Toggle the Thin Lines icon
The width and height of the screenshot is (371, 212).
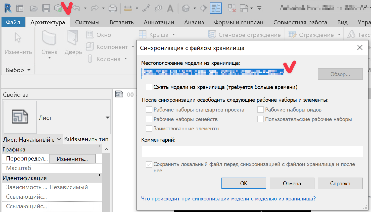(x=216, y=8)
